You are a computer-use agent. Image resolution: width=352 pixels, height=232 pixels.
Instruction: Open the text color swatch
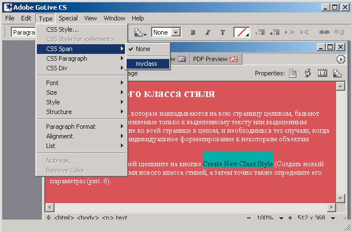[241, 32]
